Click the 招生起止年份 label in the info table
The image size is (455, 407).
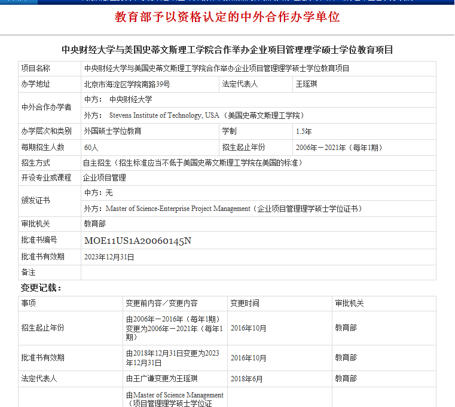(x=243, y=148)
